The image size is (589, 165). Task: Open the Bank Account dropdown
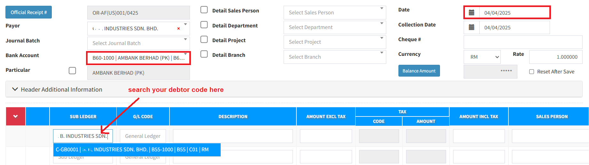point(138,58)
